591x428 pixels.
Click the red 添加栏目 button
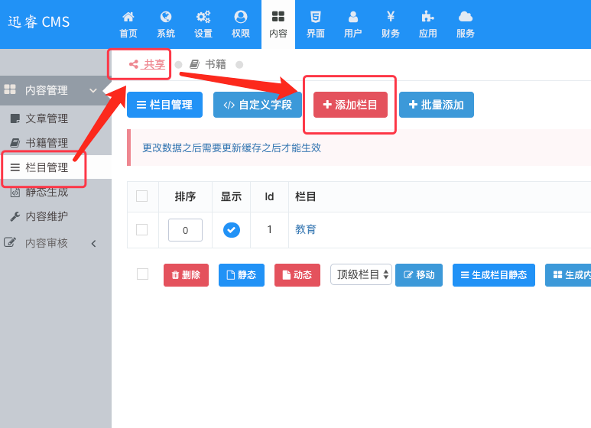click(x=350, y=105)
